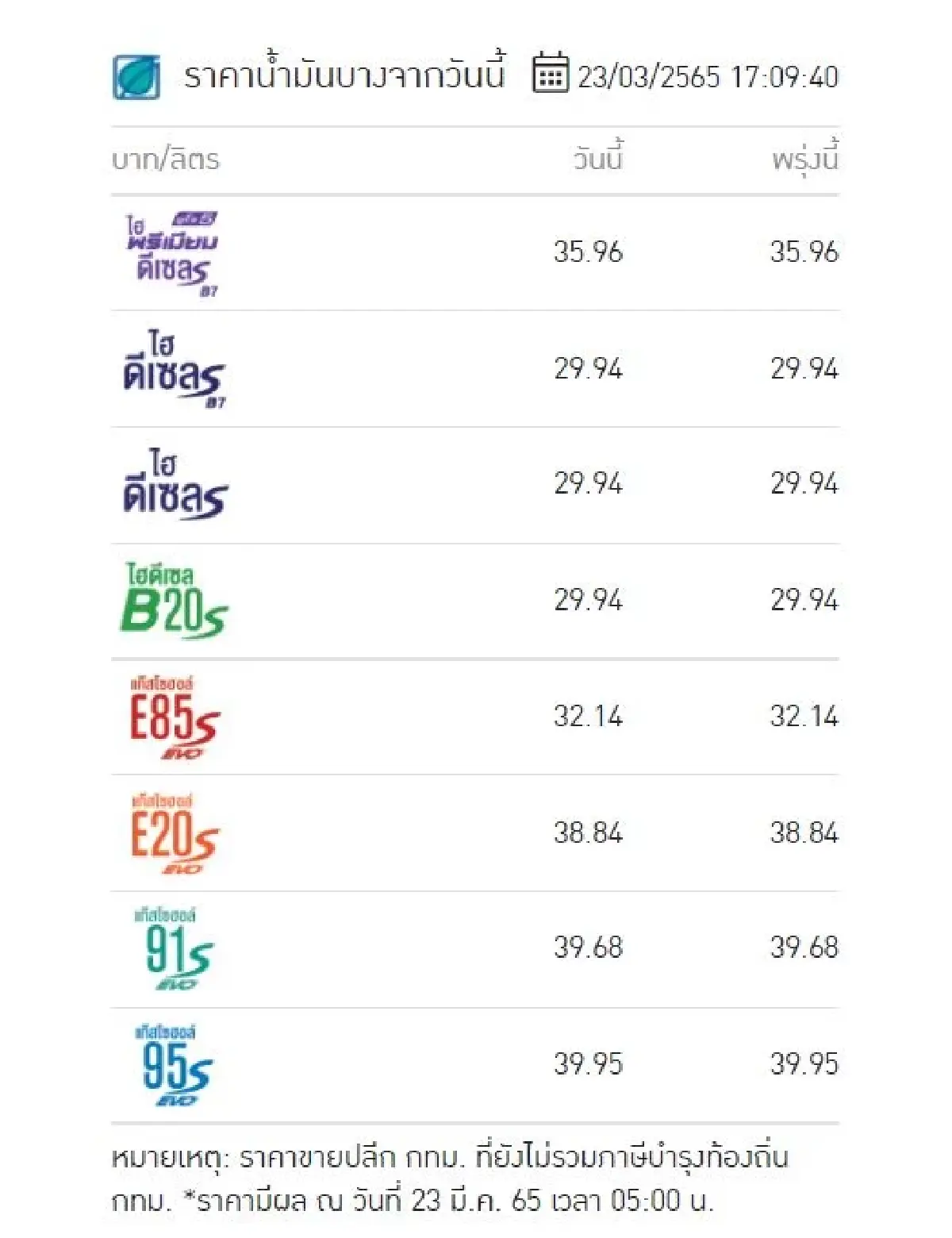Viewport: 952px width, 1238px height.
Task: Click the ราคาน้ำมันบางจากวันนี้ title
Action: (344, 77)
